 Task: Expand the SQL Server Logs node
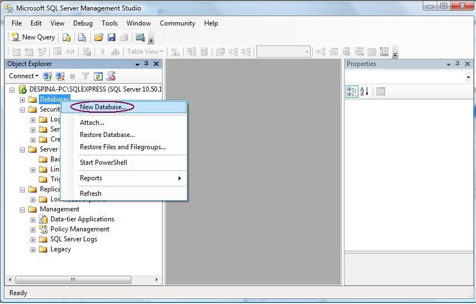pos(33,240)
